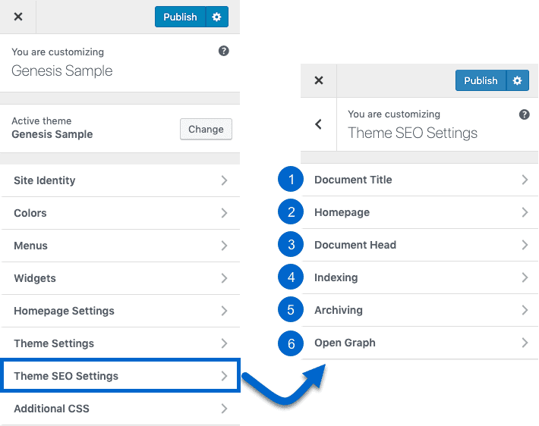Go back using the left chevron arrow
Viewport: 539px width, 426px height.
pyautogui.click(x=319, y=124)
